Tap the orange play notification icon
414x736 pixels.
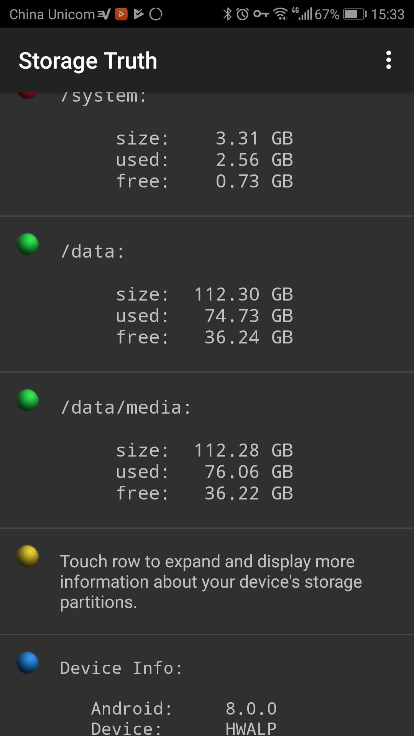[121, 14]
